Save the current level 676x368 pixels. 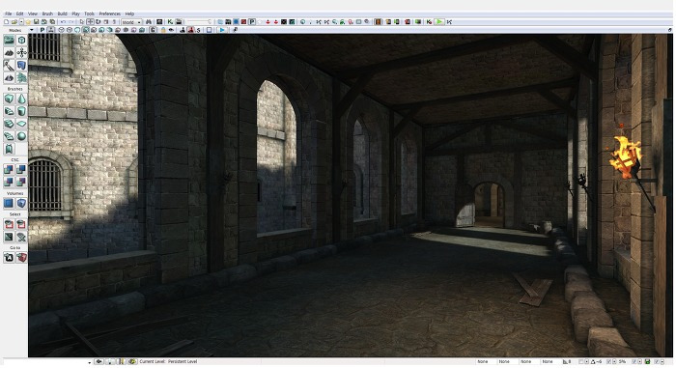tap(37, 22)
